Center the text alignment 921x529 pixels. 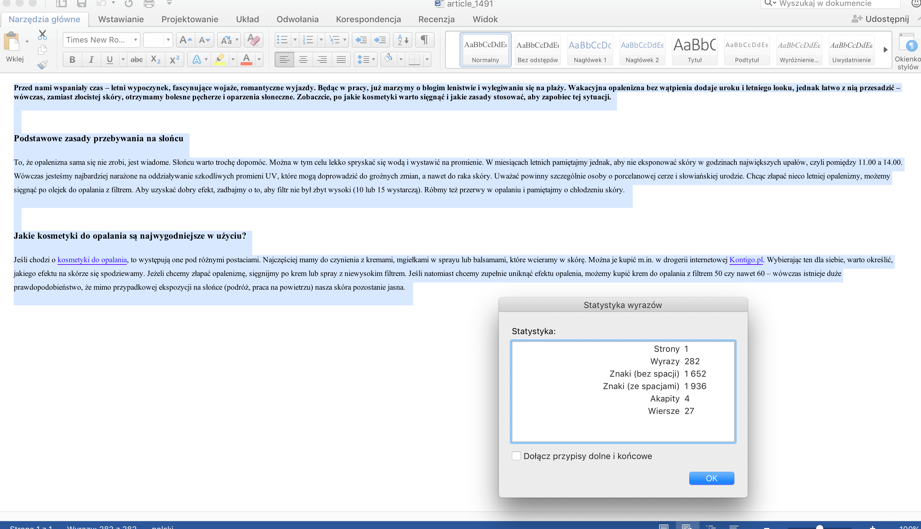[x=303, y=60]
